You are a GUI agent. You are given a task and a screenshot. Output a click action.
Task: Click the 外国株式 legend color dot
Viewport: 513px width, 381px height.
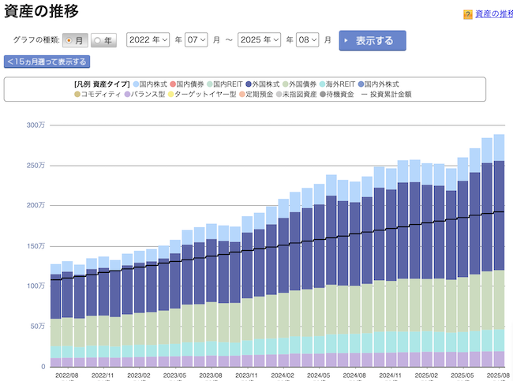click(x=251, y=84)
